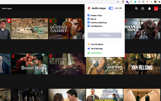Uncheck the Continue Watching checkbox

tap(89, 22)
